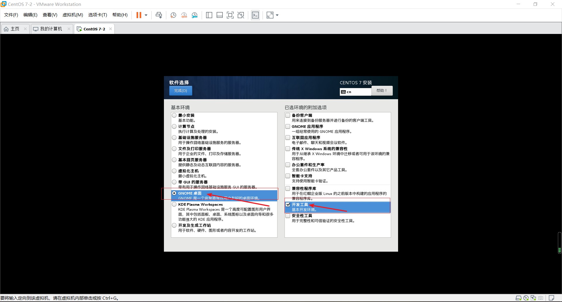Click the 基本环境 section label
The width and height of the screenshot is (562, 302).
pos(180,107)
